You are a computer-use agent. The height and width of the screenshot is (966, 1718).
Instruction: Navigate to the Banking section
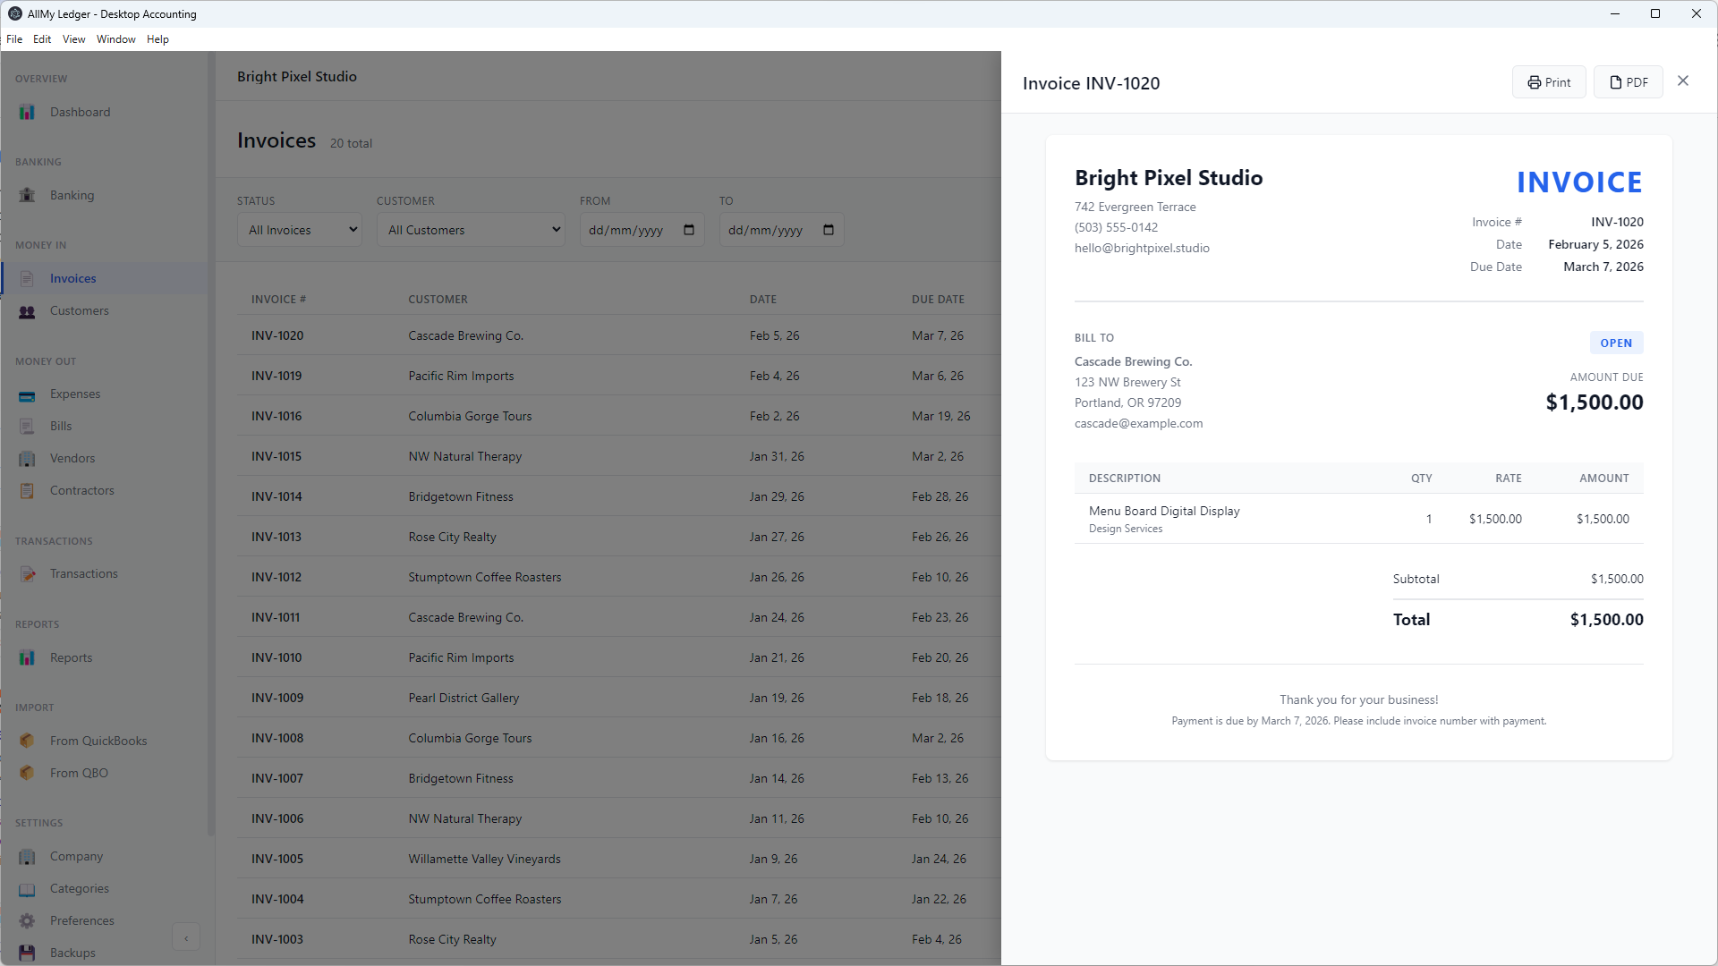tap(72, 194)
